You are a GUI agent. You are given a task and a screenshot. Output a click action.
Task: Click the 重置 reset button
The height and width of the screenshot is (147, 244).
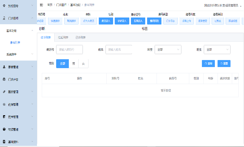pos(224,64)
